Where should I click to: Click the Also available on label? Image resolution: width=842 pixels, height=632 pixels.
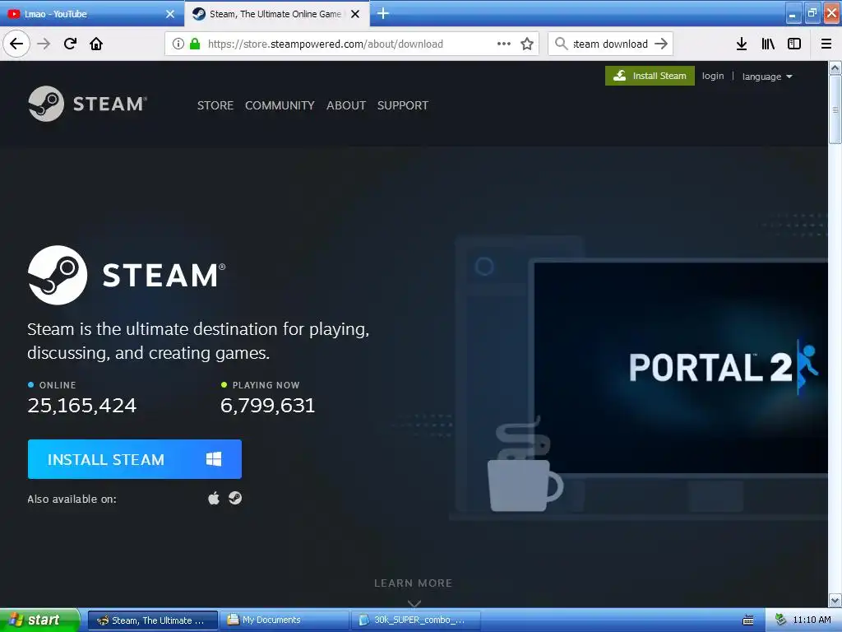[x=72, y=500]
